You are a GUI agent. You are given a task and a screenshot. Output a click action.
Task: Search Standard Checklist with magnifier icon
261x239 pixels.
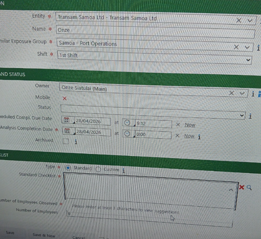click(x=249, y=188)
